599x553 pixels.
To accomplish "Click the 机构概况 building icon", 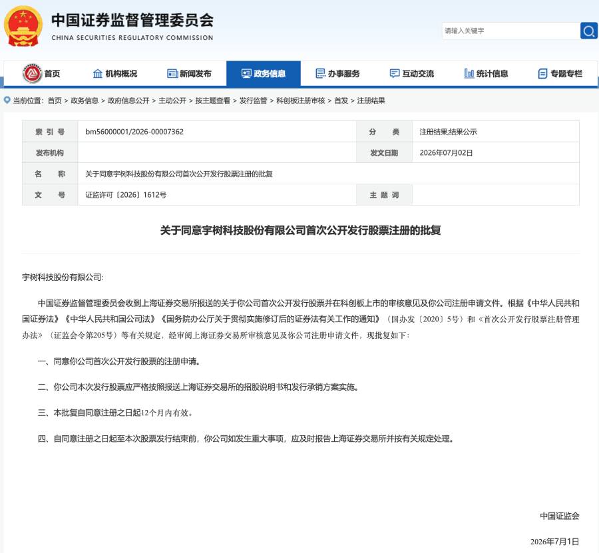I will 98,73.
